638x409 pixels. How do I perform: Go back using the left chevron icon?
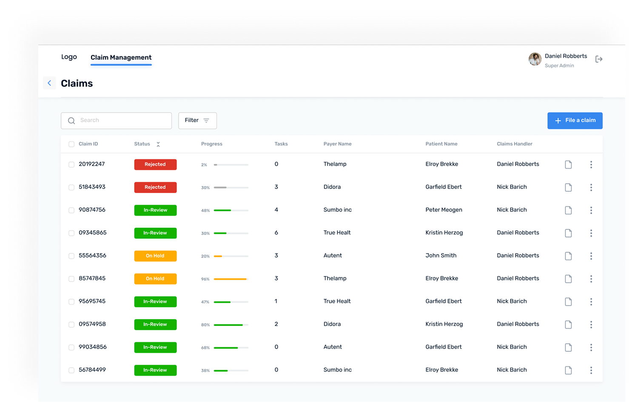pos(49,83)
